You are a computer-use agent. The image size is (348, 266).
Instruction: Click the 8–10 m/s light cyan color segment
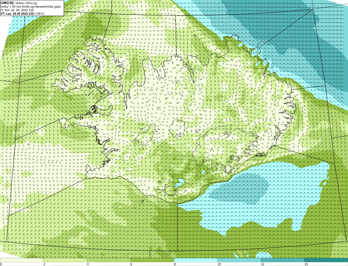(196, 260)
